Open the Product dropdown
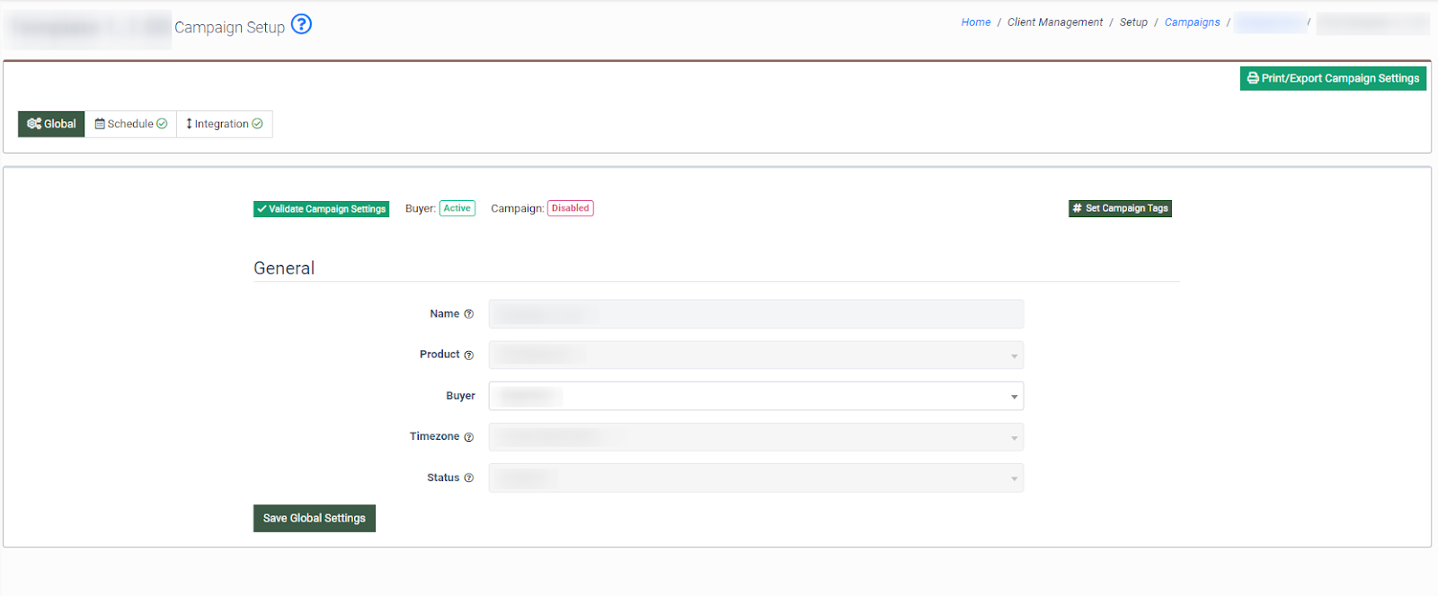This screenshot has height=596, width=1438. click(755, 355)
